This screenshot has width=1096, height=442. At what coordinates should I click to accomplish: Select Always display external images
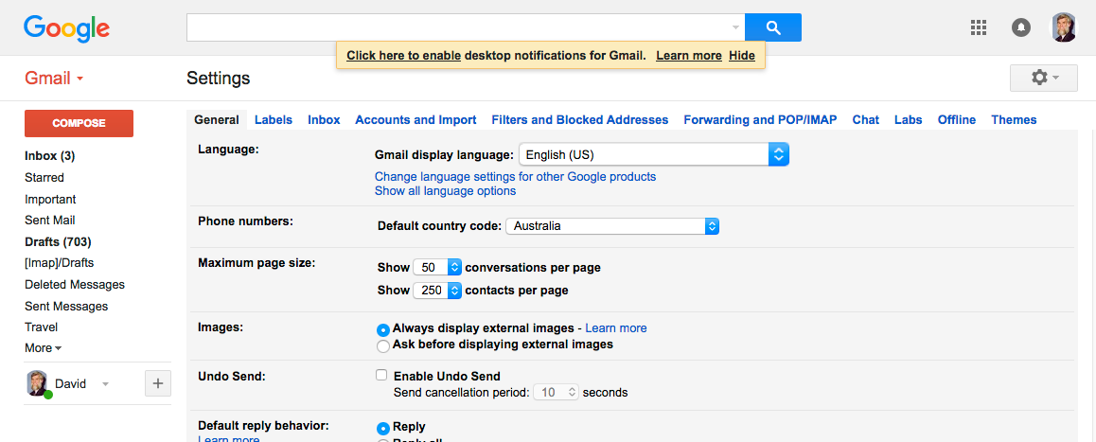pyautogui.click(x=382, y=328)
